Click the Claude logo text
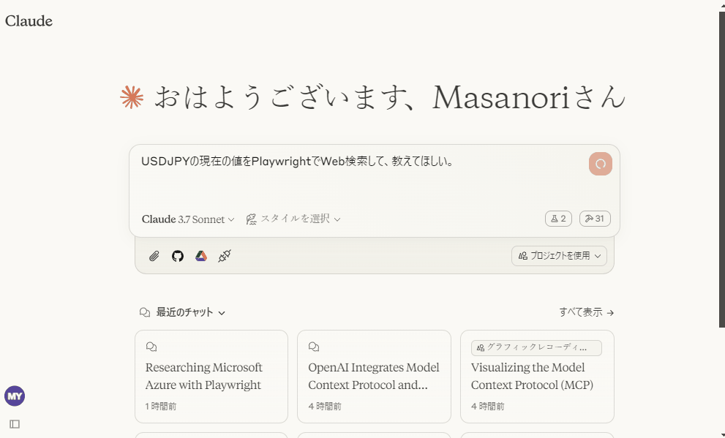725x438 pixels. (x=29, y=20)
